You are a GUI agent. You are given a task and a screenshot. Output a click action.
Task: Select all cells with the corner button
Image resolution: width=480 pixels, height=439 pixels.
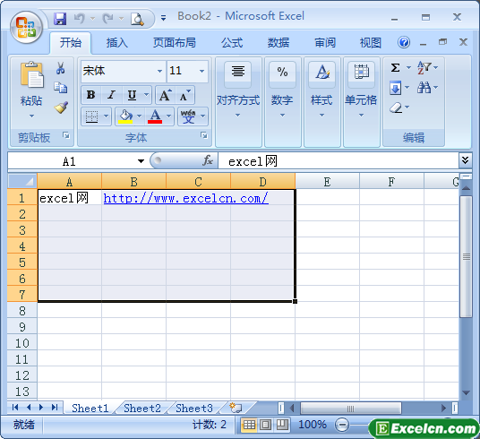(22, 181)
